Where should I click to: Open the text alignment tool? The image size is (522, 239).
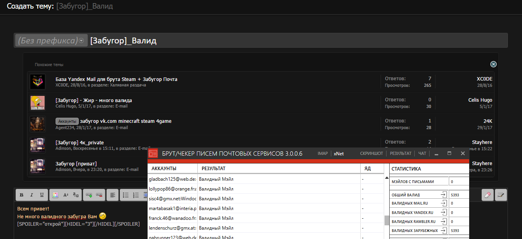pyautogui.click(x=113, y=195)
